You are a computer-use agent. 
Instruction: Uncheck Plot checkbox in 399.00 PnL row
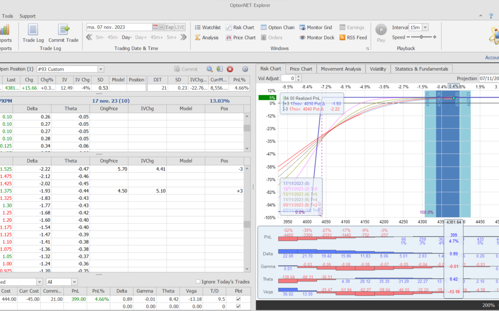point(238,299)
